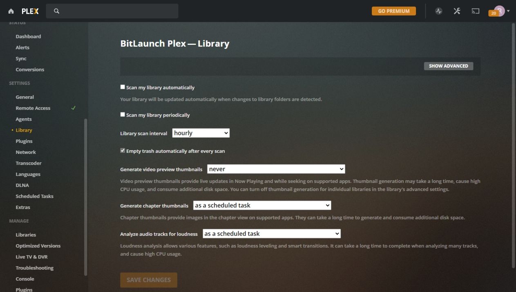The image size is (516, 292).
Task: Expand the account menu arrow
Action: 508,11
